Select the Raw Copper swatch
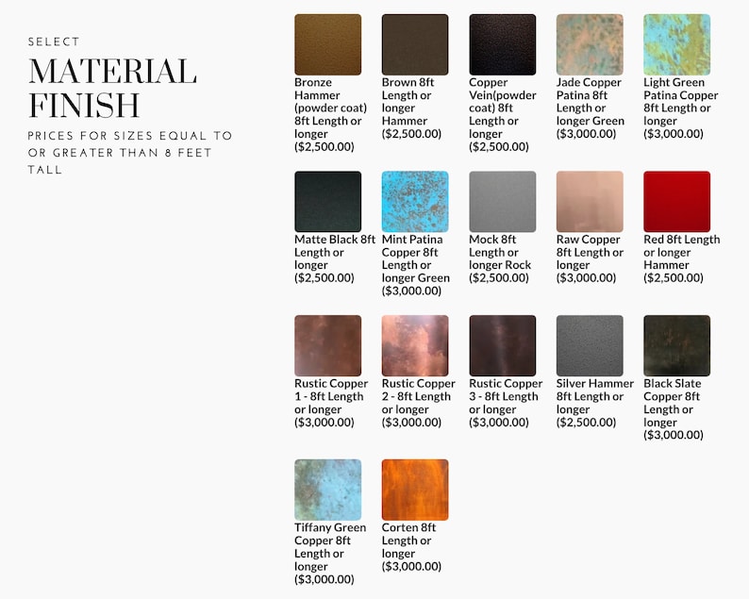 [590, 202]
